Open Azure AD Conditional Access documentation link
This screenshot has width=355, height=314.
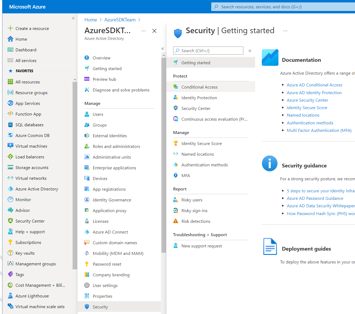pyautogui.click(x=314, y=85)
